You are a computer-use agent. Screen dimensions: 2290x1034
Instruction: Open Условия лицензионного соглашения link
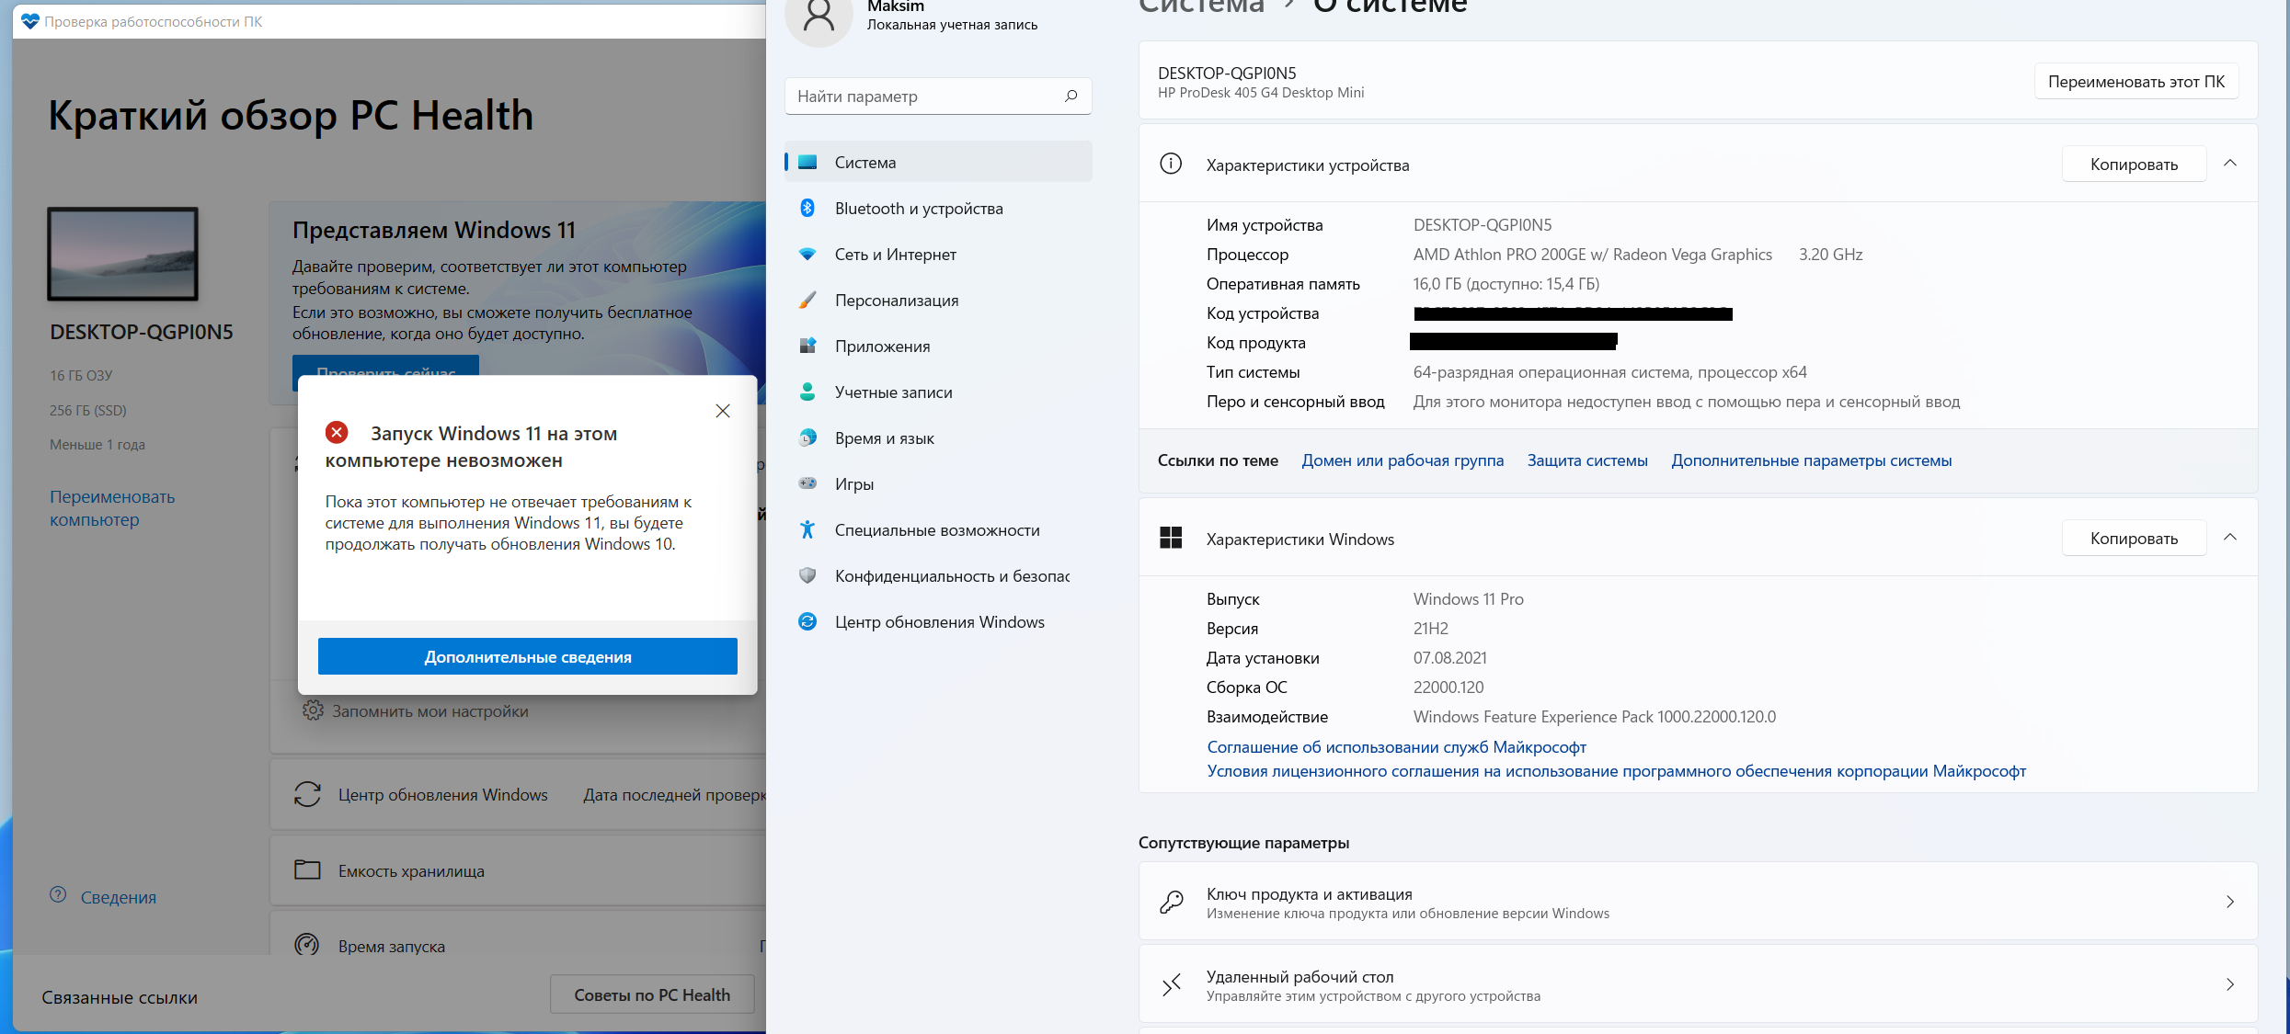(x=1616, y=771)
